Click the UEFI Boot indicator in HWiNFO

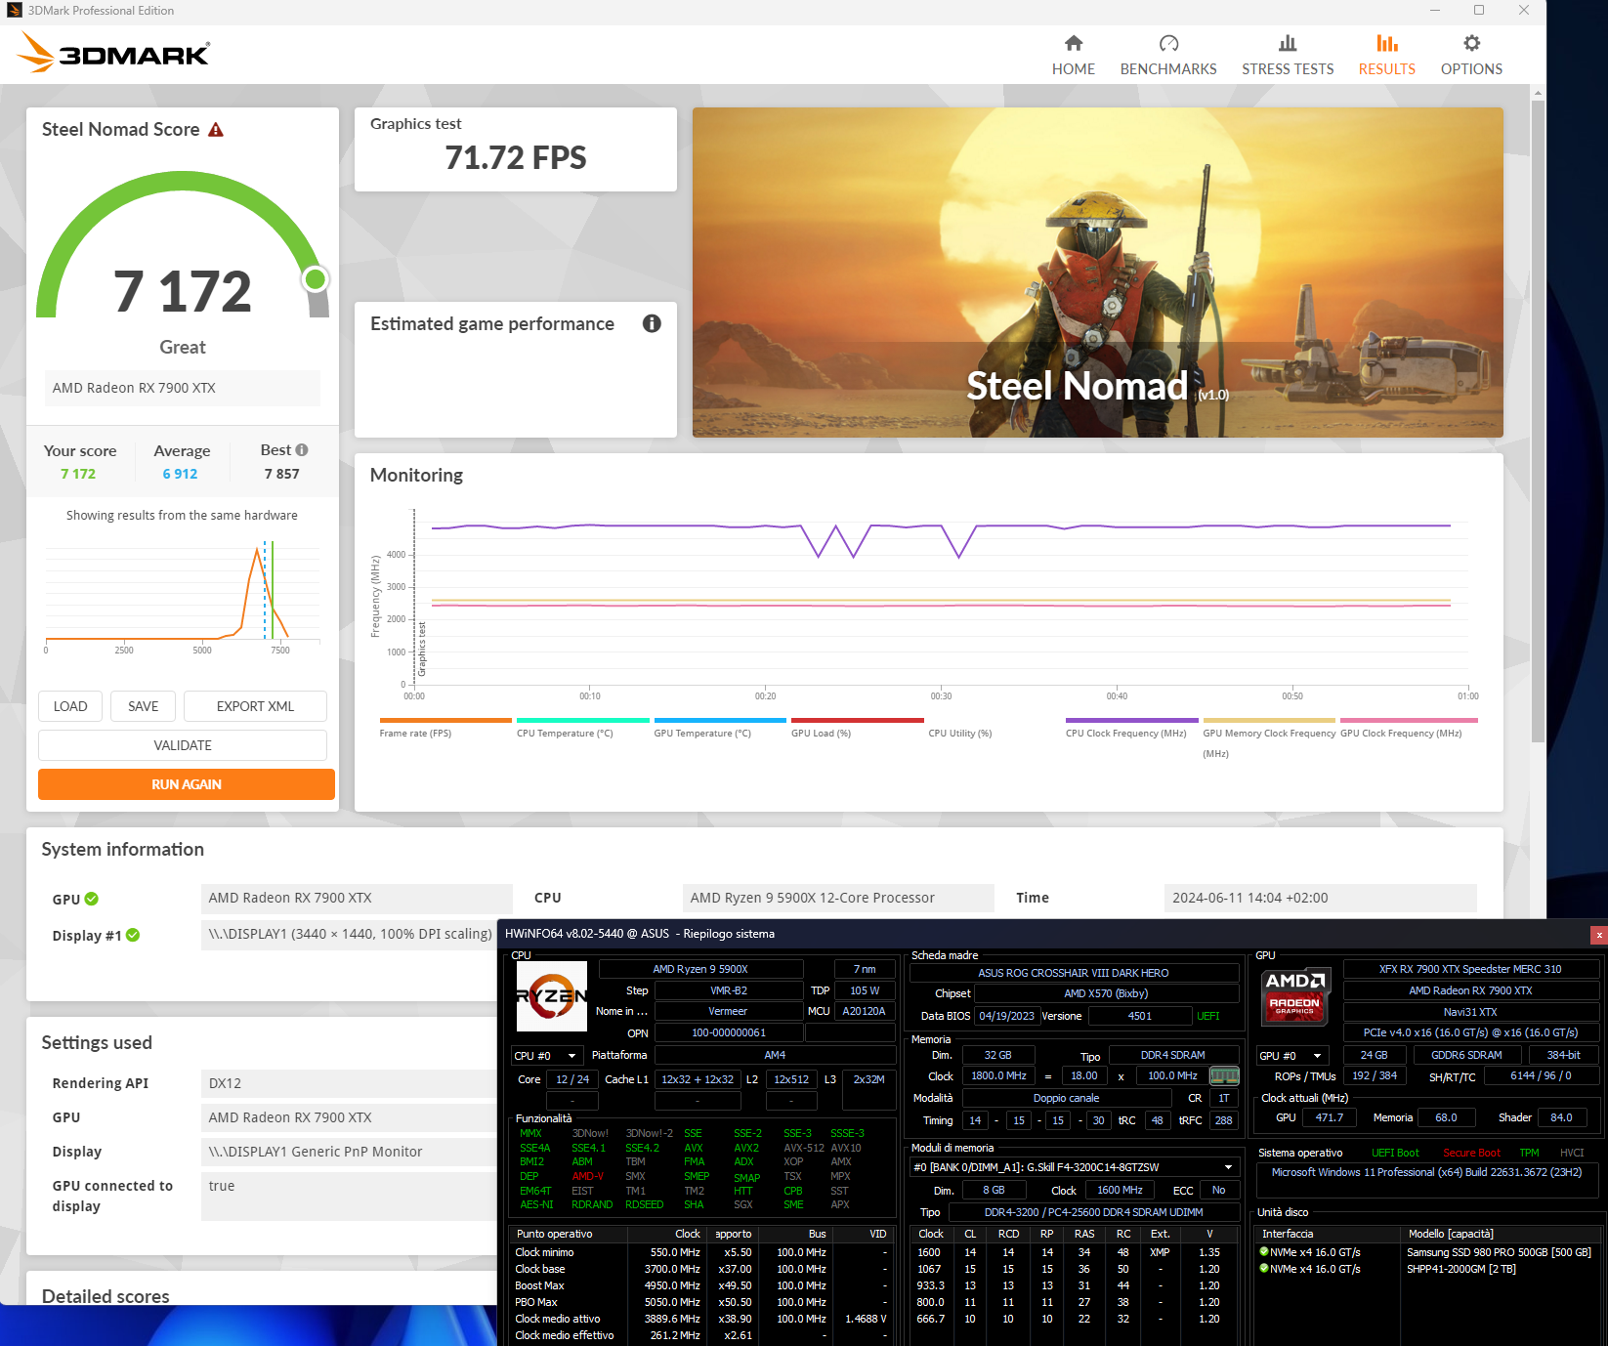pos(1395,1153)
